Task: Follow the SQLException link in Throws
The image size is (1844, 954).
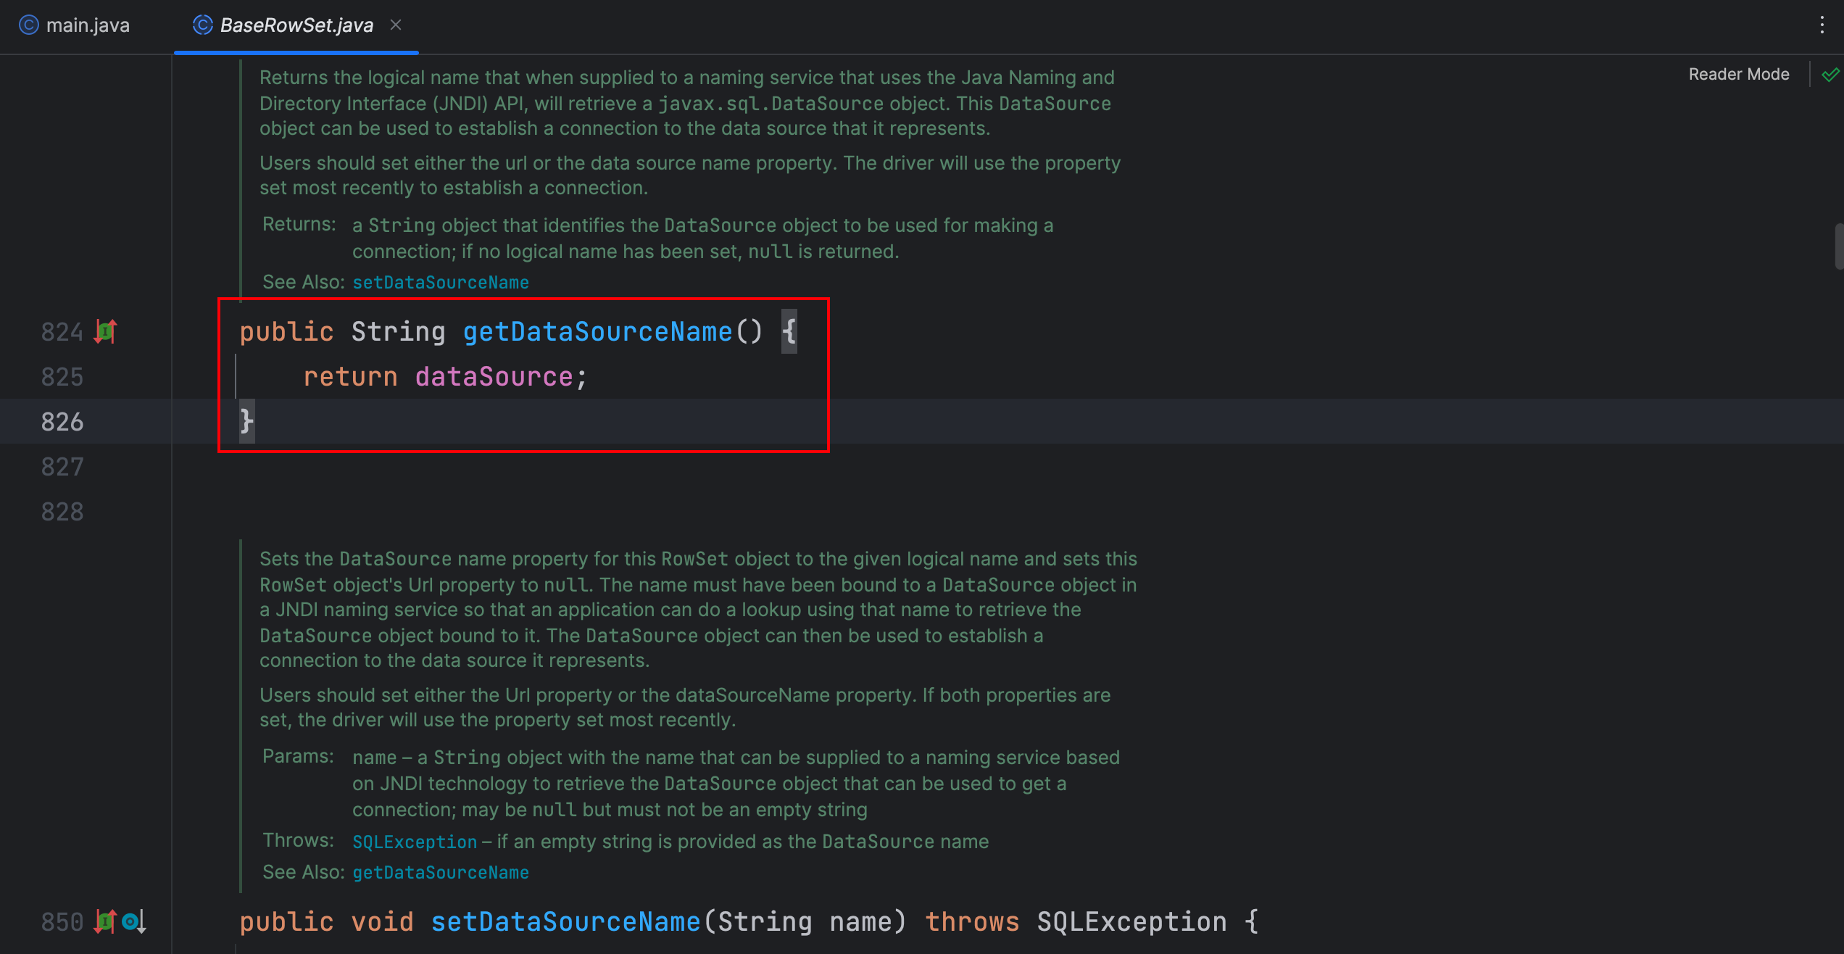Action: (415, 842)
